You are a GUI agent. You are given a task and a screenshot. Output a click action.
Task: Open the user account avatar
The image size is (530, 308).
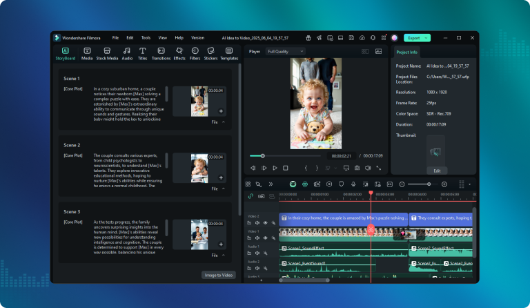coord(395,38)
